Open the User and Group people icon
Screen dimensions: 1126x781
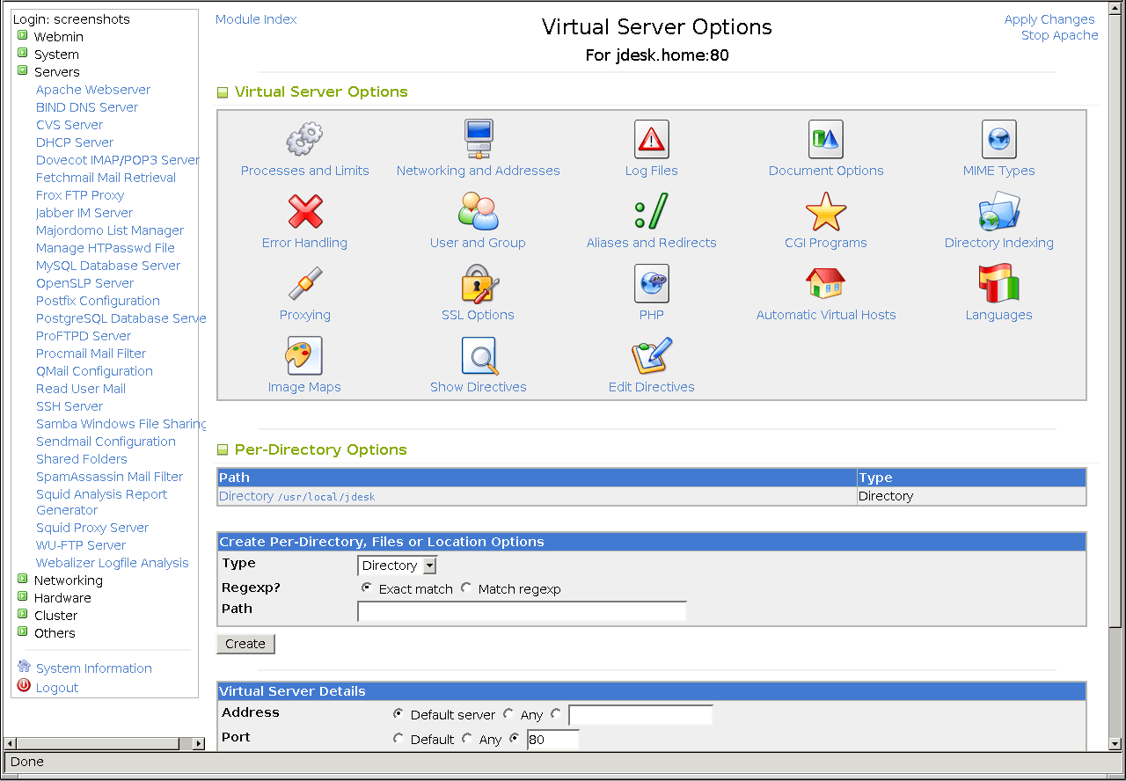point(478,211)
